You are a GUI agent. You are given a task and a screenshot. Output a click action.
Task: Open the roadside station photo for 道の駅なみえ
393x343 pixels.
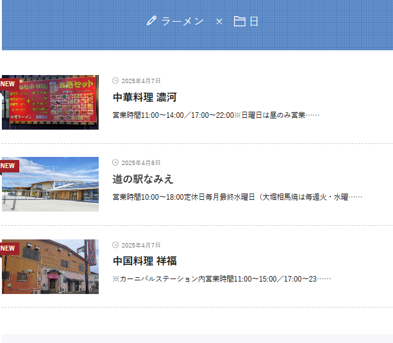50,184
